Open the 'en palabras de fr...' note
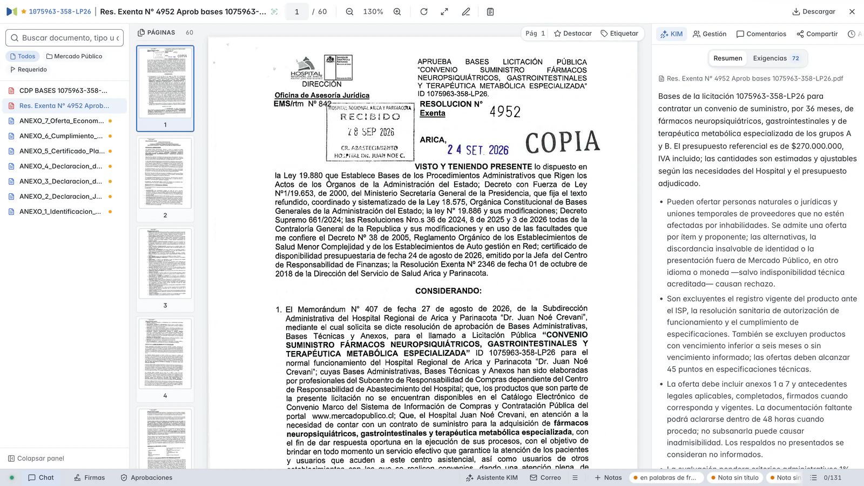This screenshot has width=864, height=486. [666, 477]
